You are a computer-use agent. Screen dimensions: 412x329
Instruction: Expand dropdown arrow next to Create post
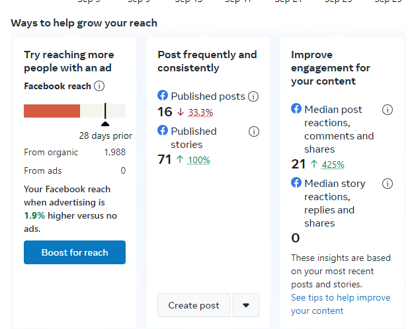246,305
